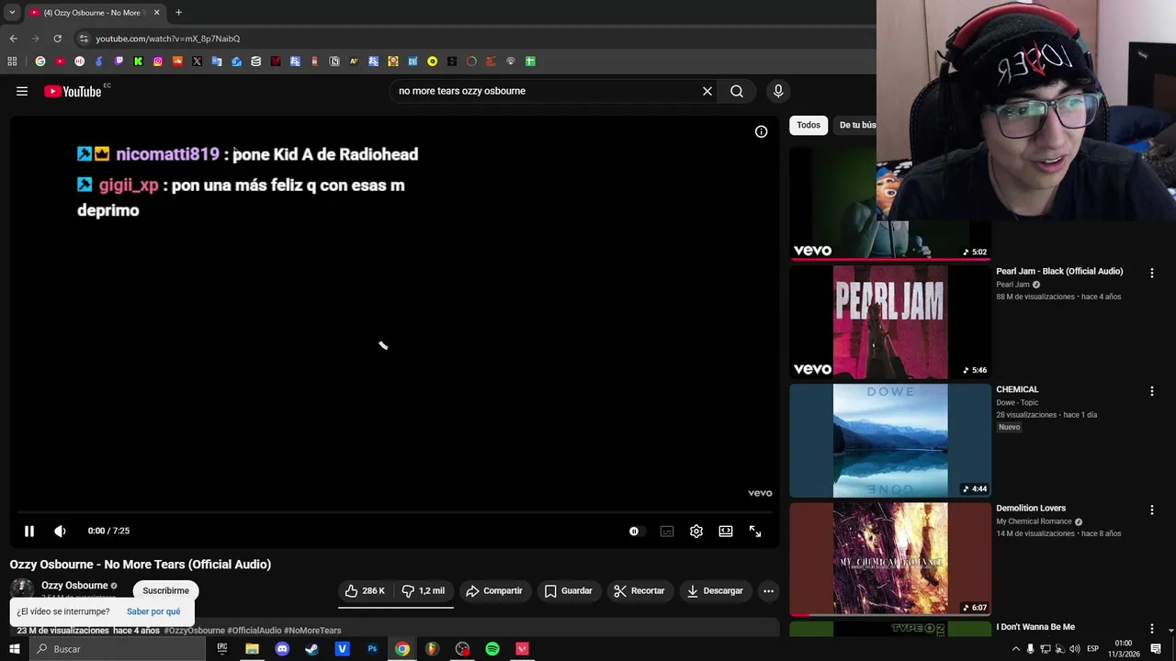Click the taskbar Buscar search box
The width and height of the screenshot is (1176, 661).
(117, 649)
